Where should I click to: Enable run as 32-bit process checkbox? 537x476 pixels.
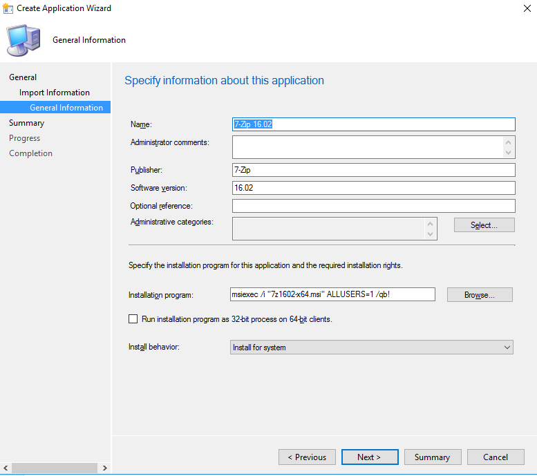(x=133, y=319)
